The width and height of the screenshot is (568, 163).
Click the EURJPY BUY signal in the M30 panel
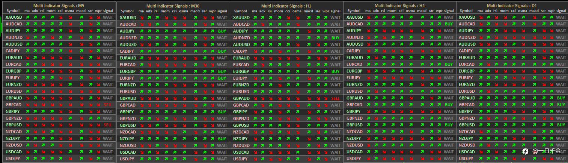pyautogui.click(x=222, y=78)
